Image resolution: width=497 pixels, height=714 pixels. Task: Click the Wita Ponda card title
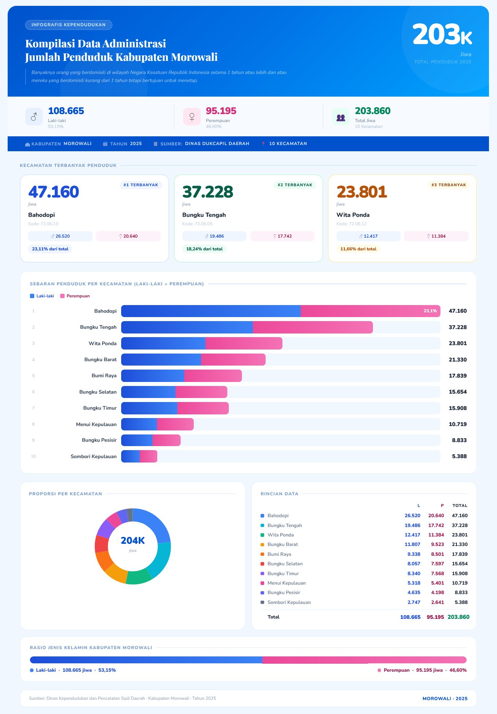pyautogui.click(x=353, y=215)
